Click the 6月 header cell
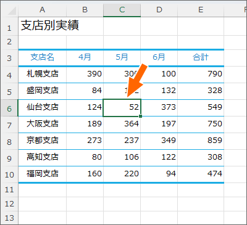 pyautogui.click(x=159, y=57)
